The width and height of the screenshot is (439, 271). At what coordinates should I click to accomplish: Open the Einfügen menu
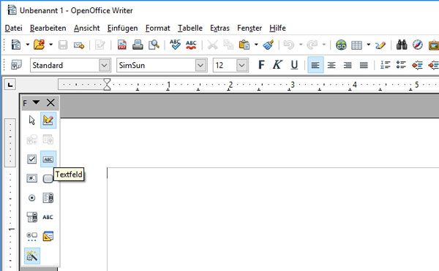(x=122, y=28)
